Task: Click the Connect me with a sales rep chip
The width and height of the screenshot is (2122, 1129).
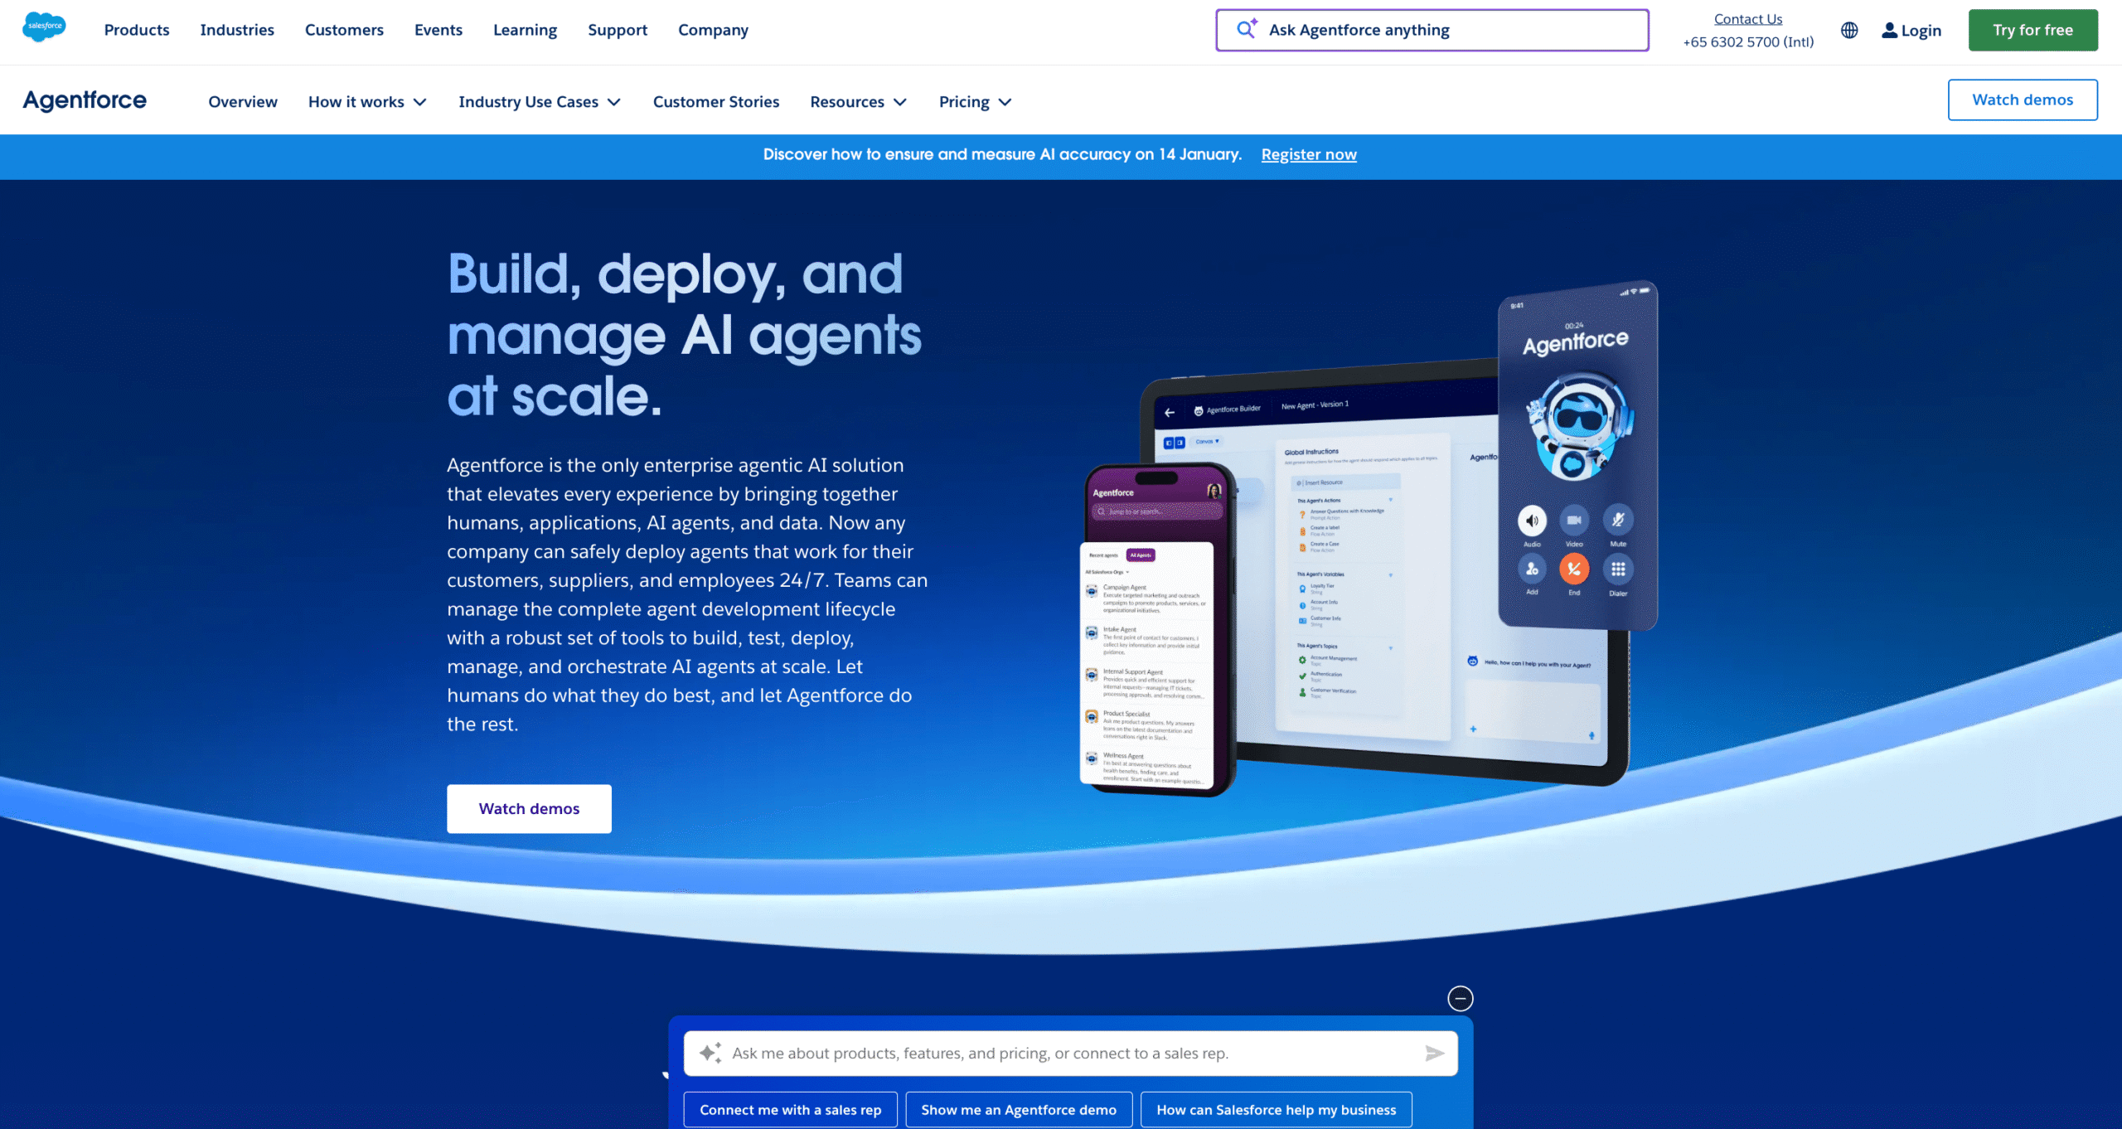Action: [789, 1109]
